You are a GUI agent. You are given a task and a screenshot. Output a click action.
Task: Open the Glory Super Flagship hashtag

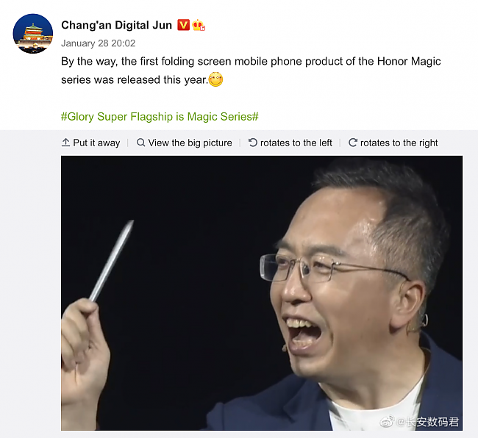tap(160, 117)
